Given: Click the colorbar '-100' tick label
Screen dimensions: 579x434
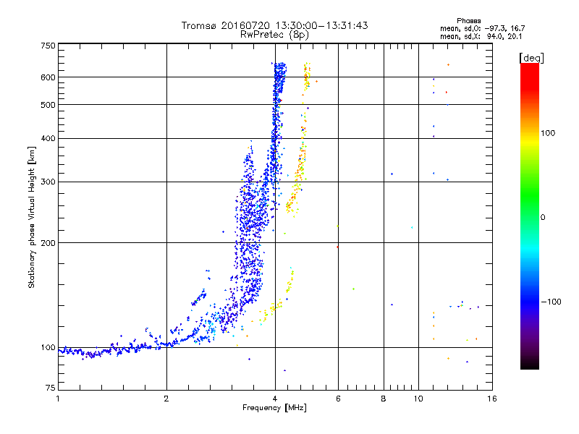Looking at the screenshot, I should coord(551,302).
